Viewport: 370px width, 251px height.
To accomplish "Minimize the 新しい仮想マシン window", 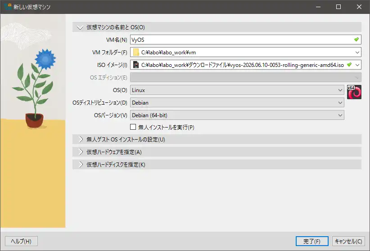I will [x=318, y=7].
